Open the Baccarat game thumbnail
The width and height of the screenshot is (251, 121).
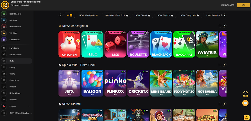pos(184,44)
